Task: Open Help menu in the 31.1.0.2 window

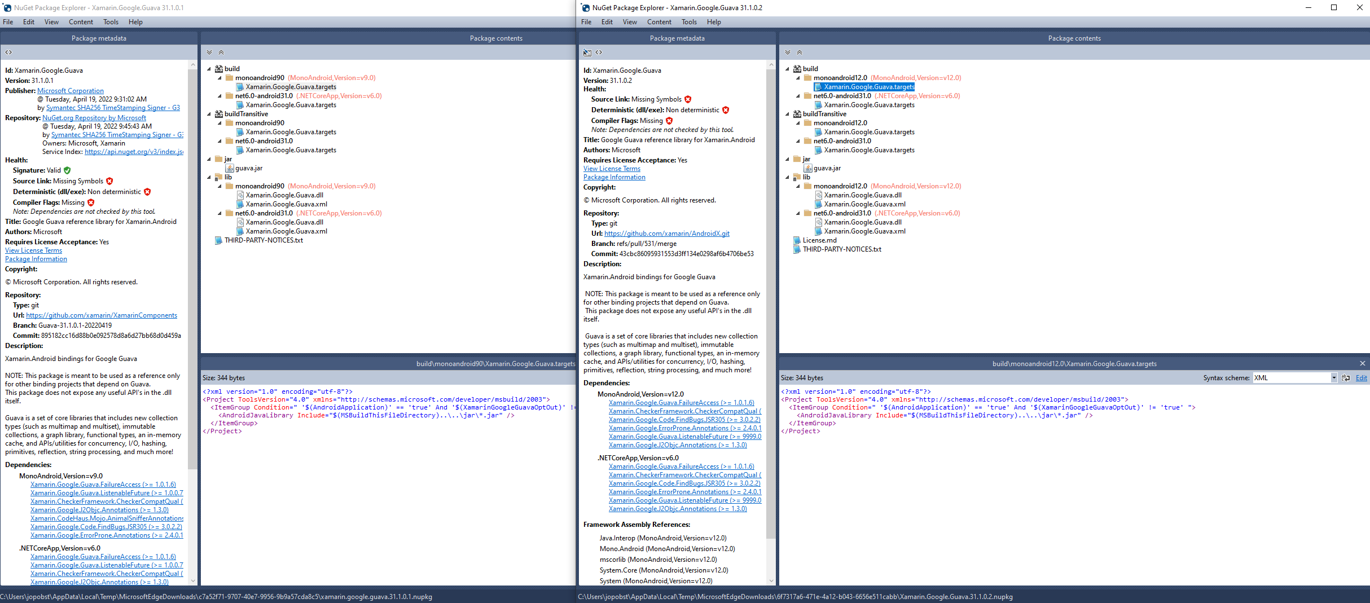Action: 714,22
